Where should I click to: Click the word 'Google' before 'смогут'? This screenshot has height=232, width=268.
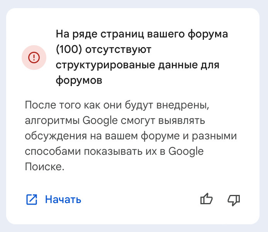click(100, 120)
